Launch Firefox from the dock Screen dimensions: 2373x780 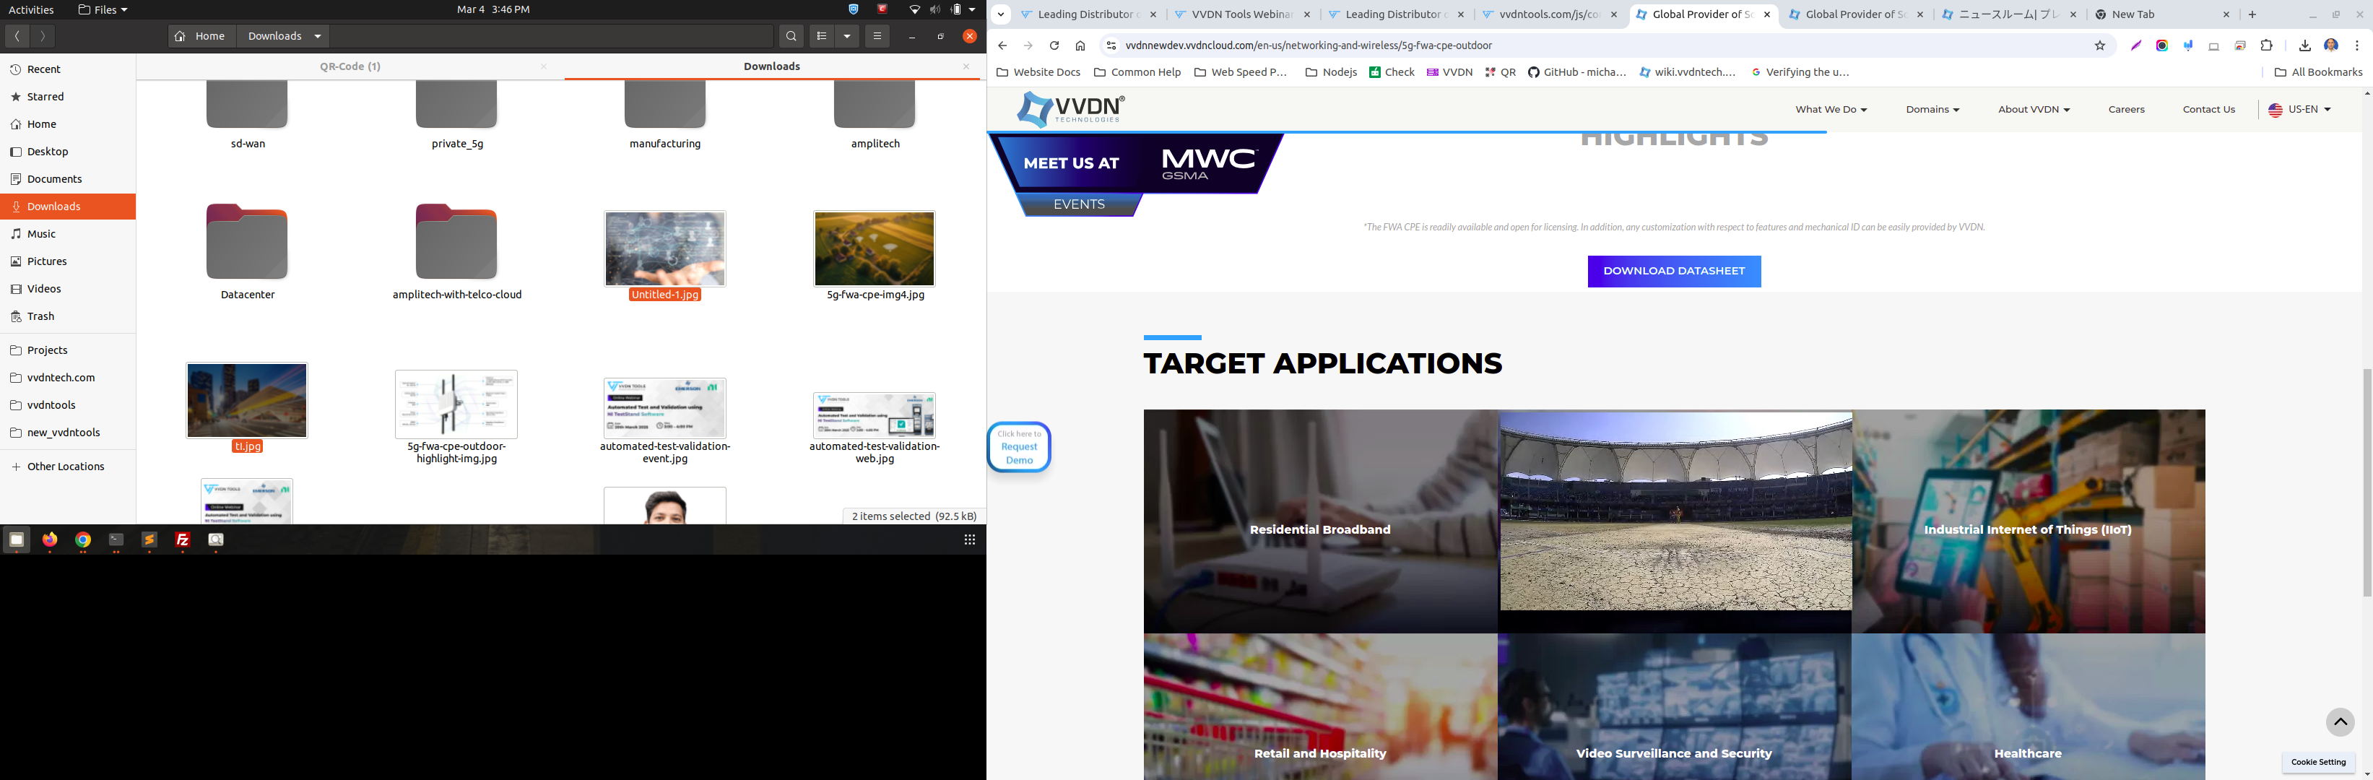50,539
